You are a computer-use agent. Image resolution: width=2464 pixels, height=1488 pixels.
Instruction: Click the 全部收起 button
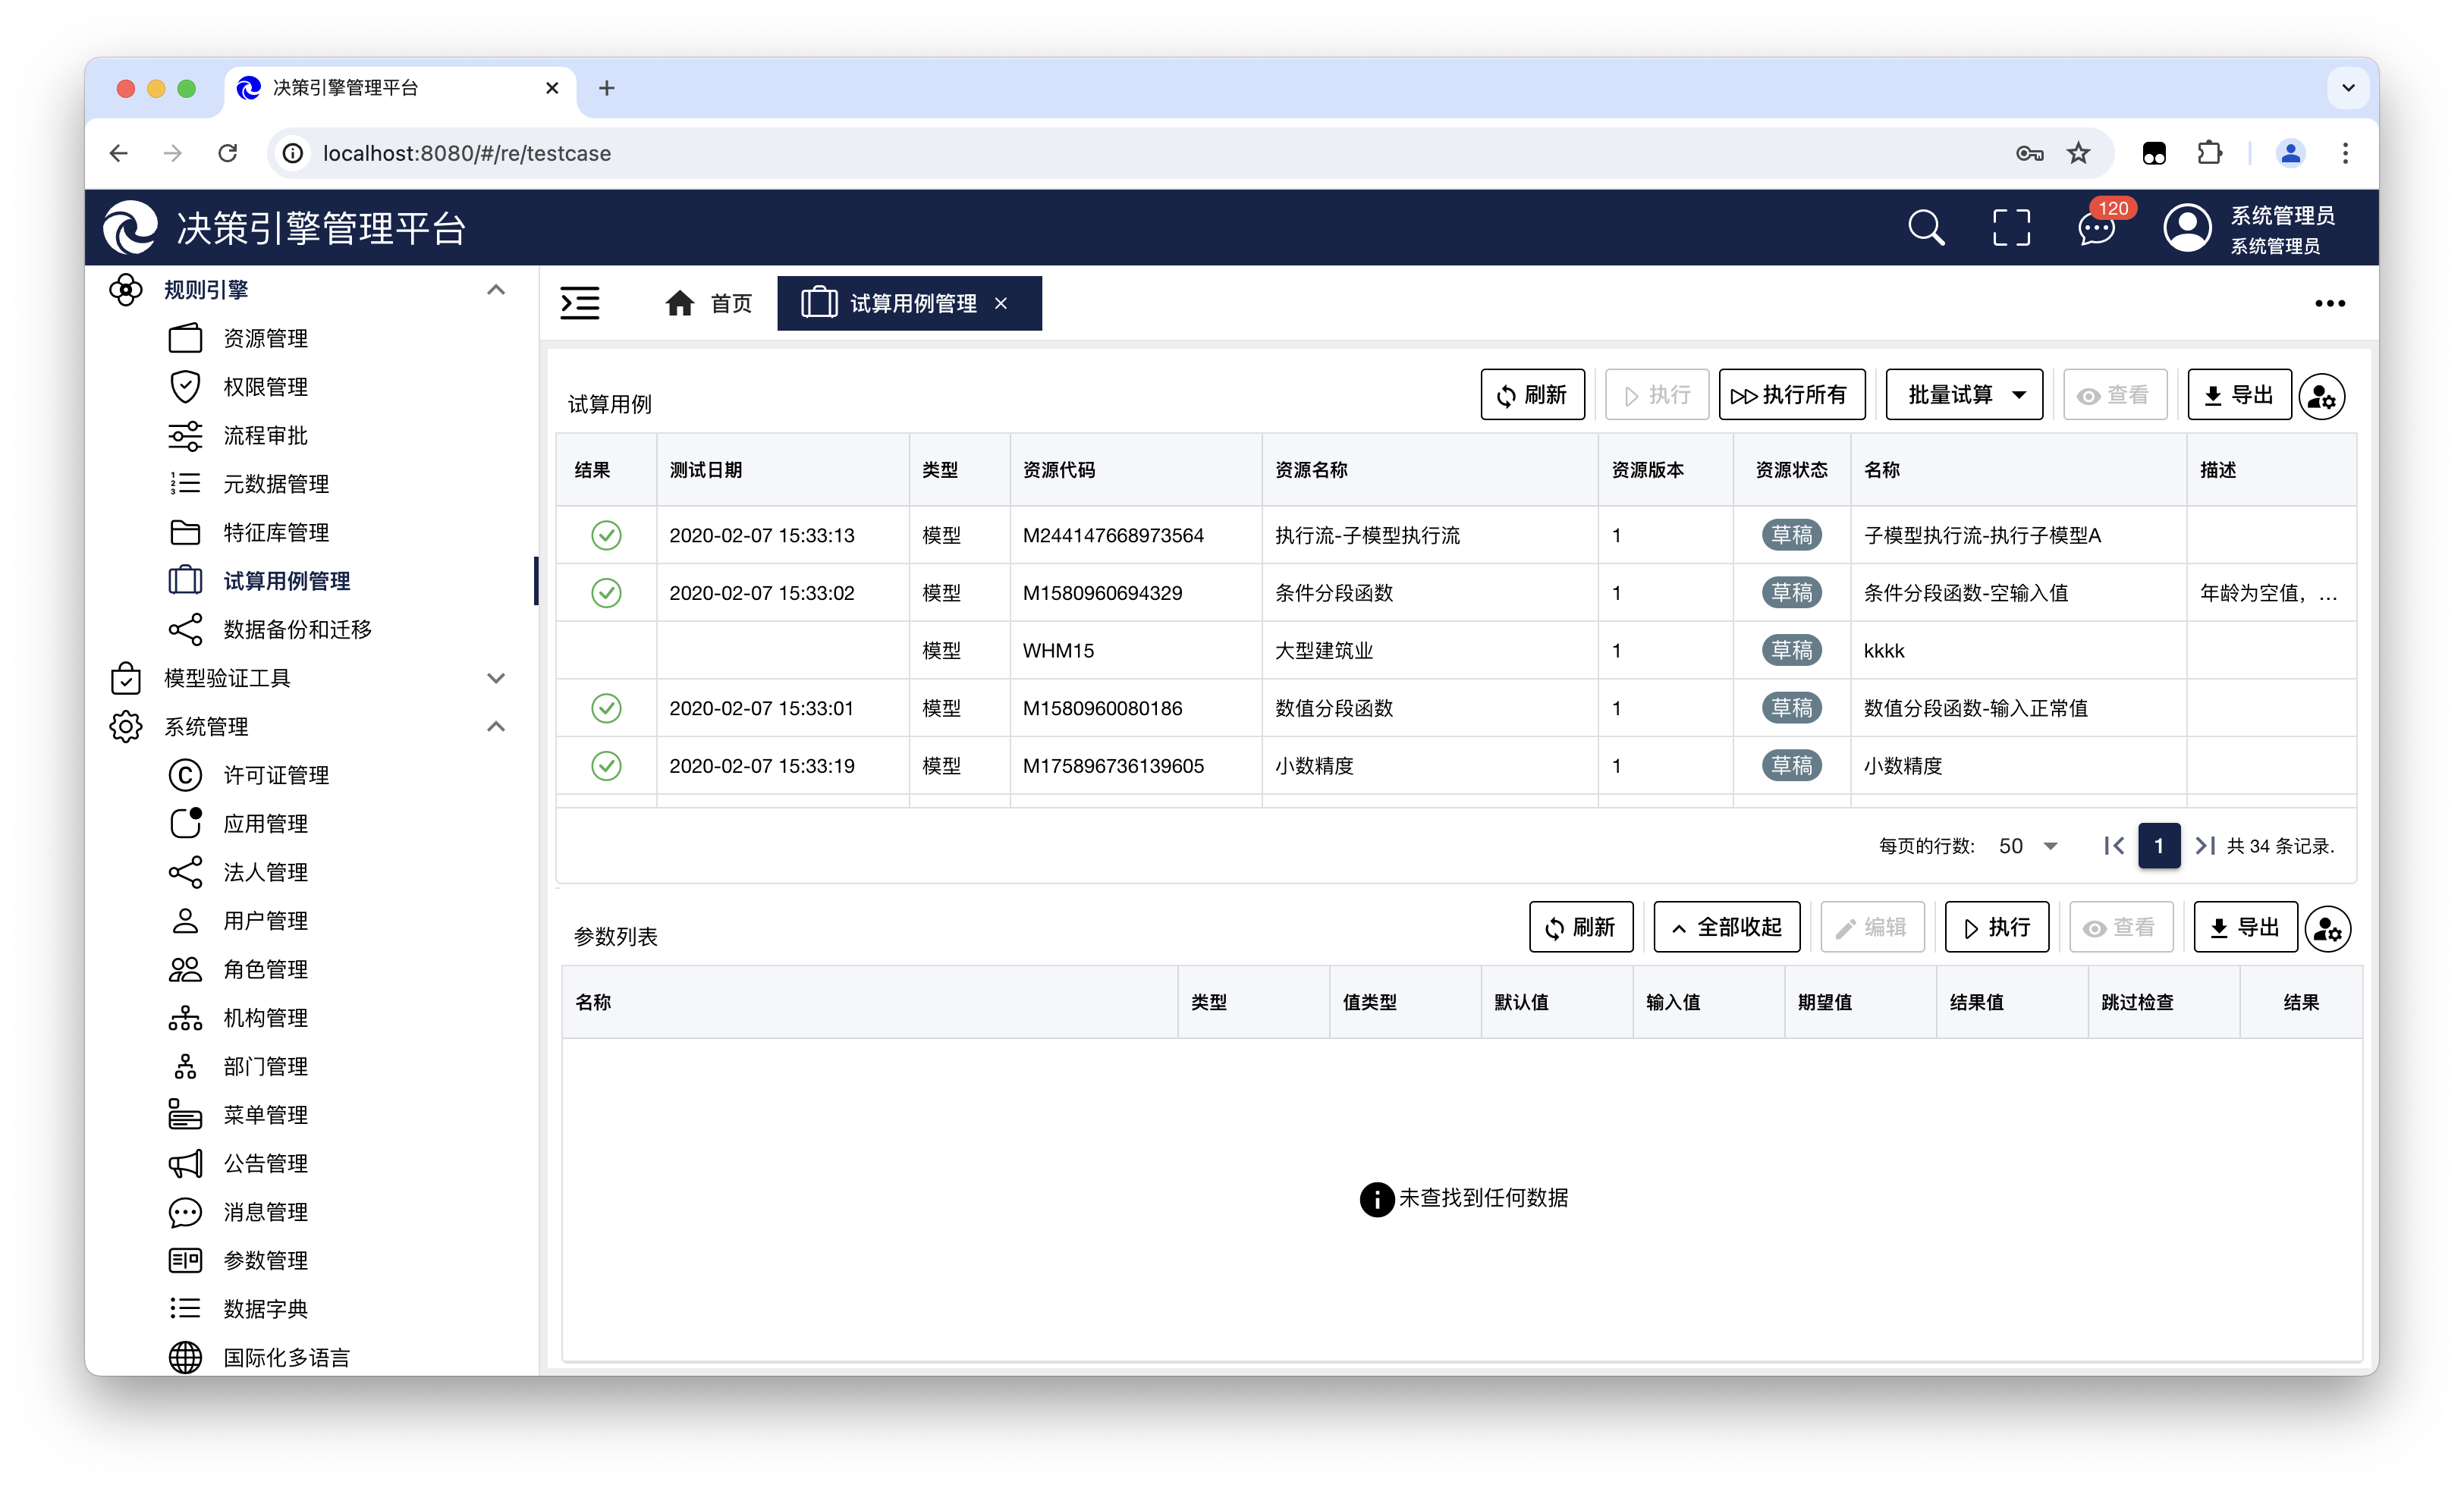point(1726,927)
